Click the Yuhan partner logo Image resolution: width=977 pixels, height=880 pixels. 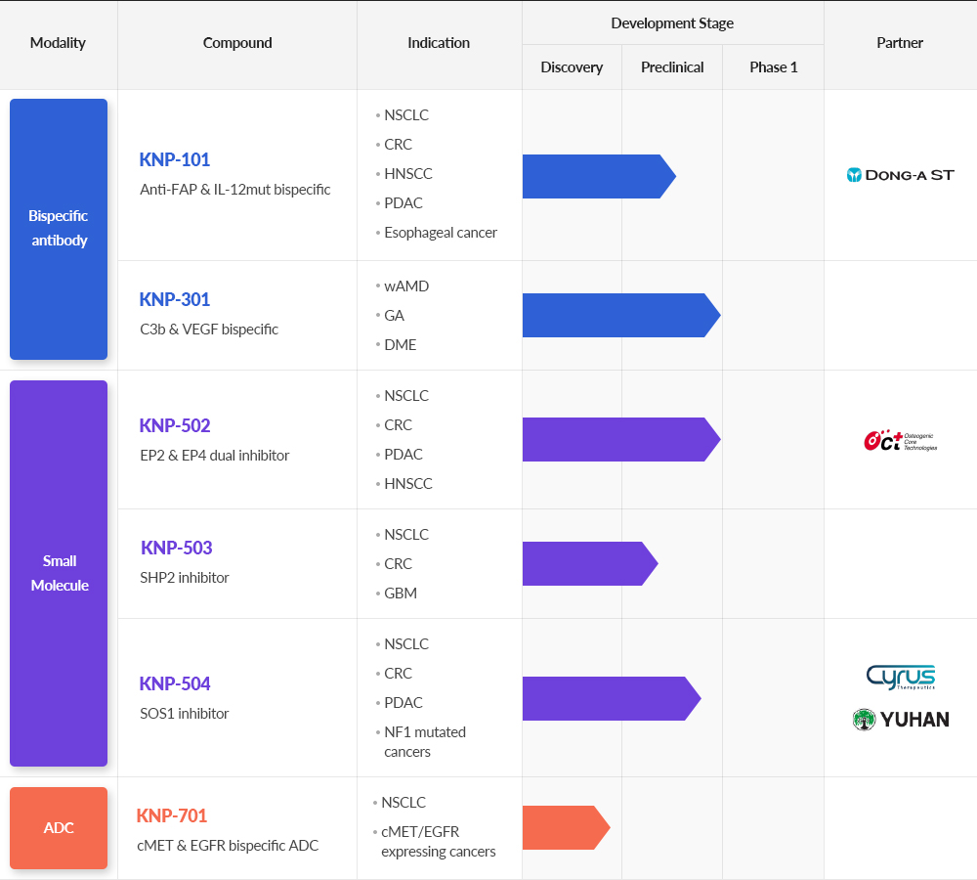pyautogui.click(x=900, y=720)
